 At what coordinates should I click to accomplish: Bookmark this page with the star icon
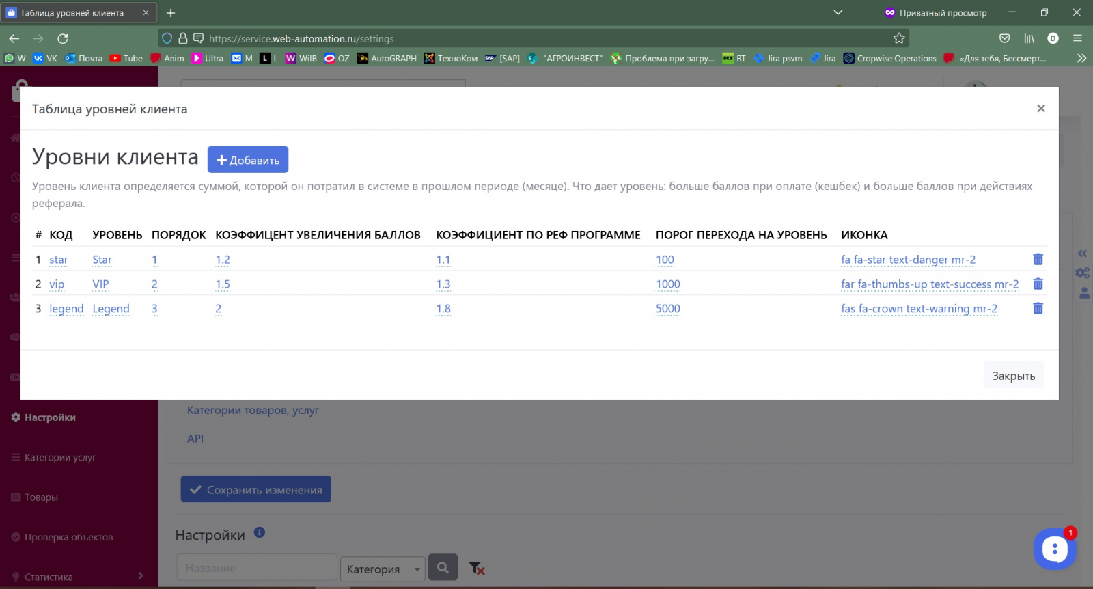pyautogui.click(x=899, y=38)
